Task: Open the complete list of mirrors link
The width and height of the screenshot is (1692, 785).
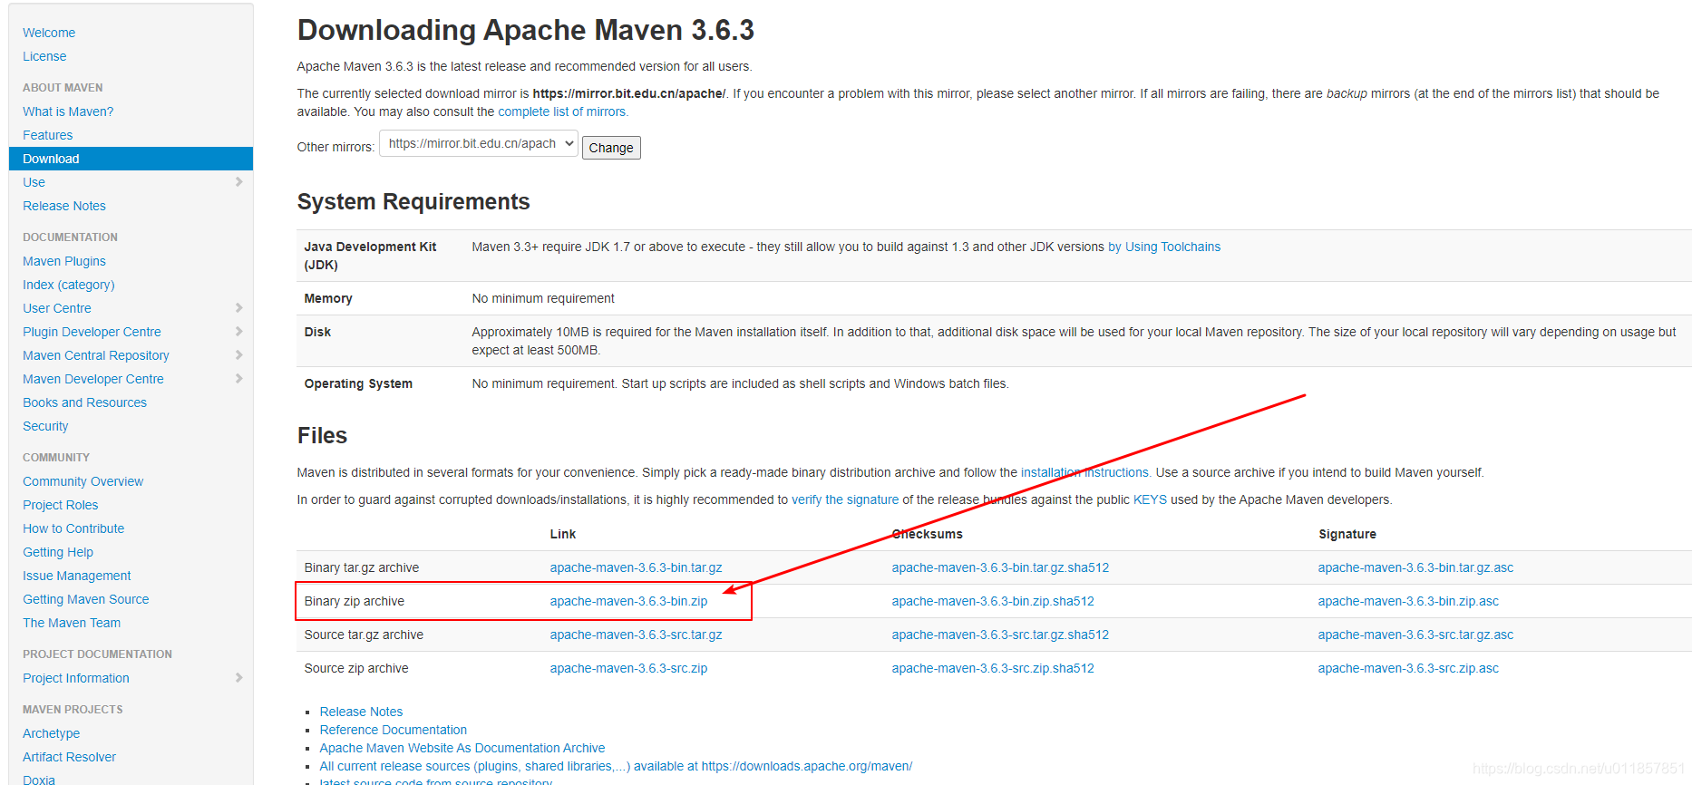Action: coord(562,111)
